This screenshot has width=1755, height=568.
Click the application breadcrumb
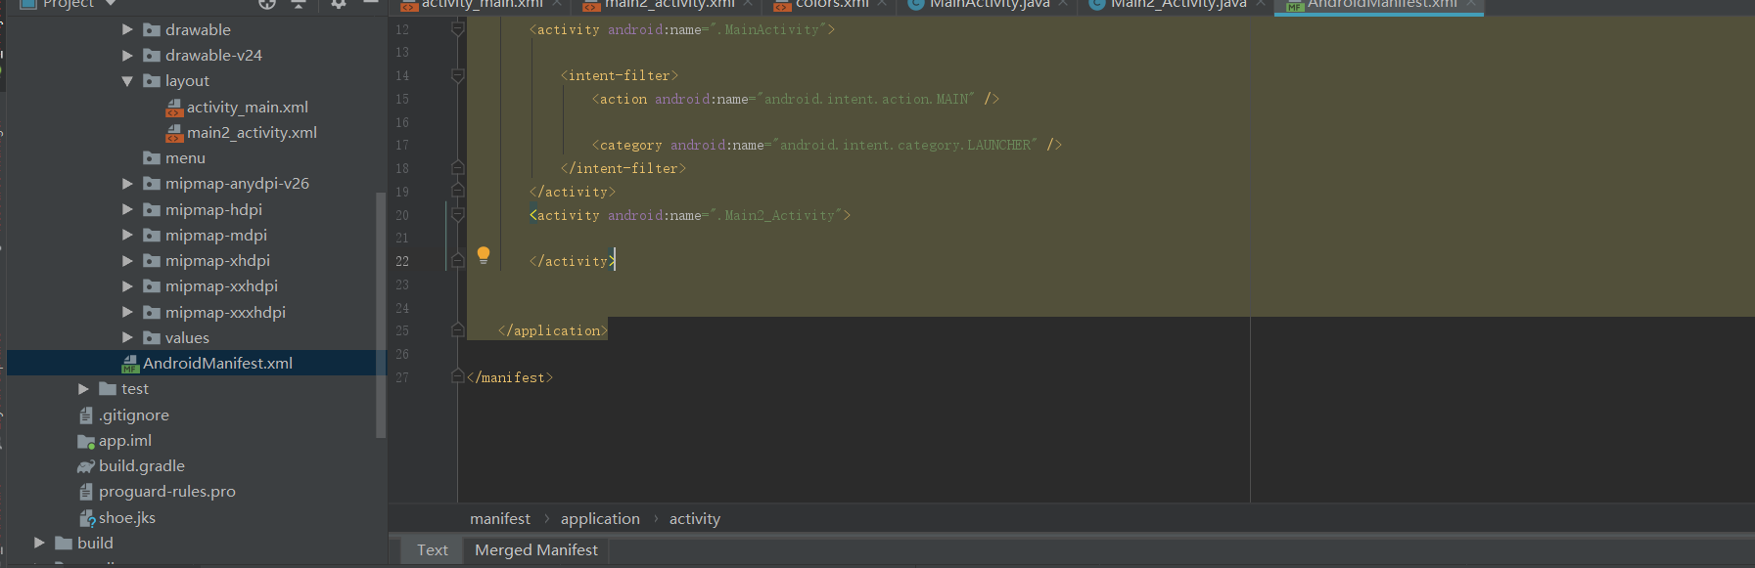(x=600, y=519)
